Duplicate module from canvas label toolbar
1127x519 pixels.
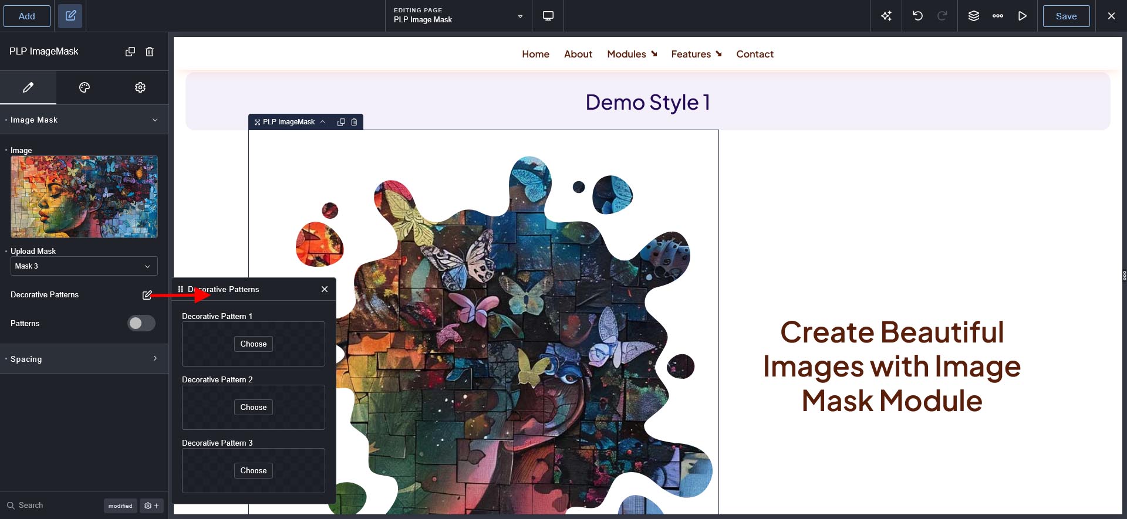pos(341,122)
